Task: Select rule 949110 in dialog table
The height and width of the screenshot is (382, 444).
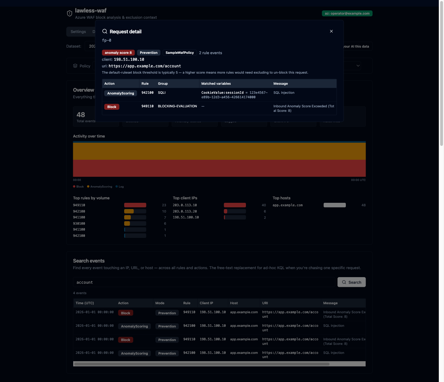Action: coord(147,106)
